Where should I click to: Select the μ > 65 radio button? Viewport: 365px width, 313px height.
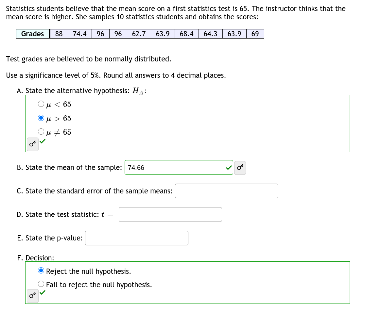point(41,117)
